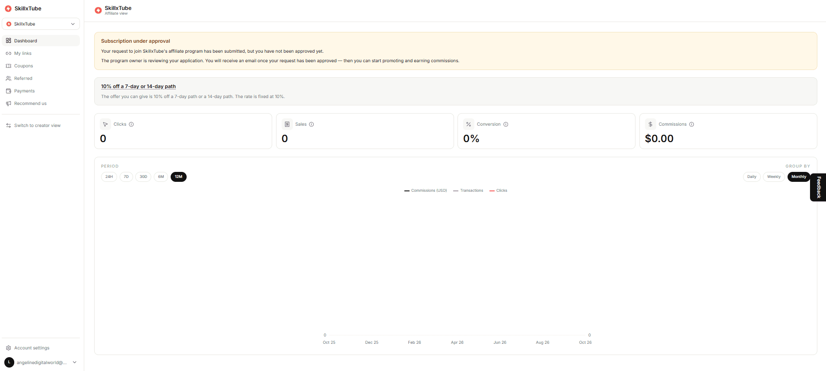
Task: Click the My links chain icon
Action: point(8,53)
